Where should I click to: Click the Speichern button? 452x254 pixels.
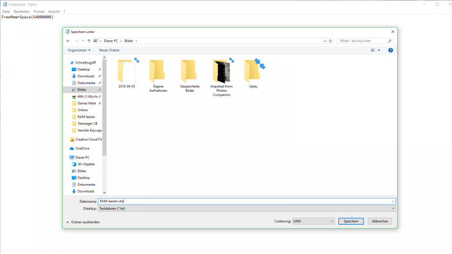click(x=351, y=221)
